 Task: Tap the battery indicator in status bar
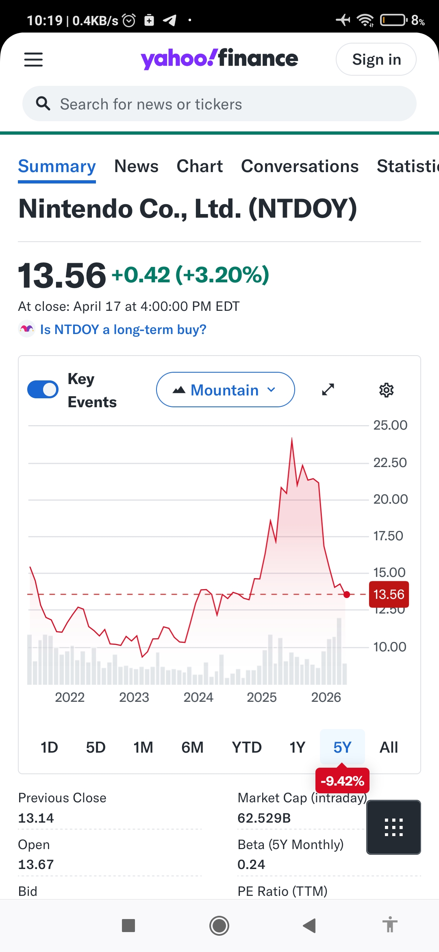(x=393, y=20)
